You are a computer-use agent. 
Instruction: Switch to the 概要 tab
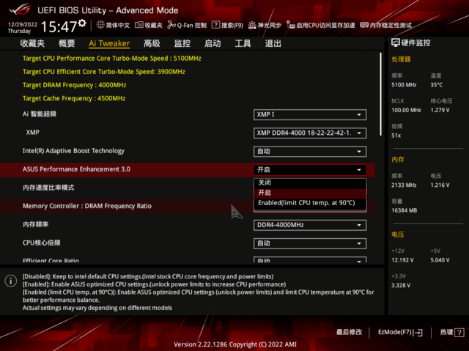click(67, 44)
